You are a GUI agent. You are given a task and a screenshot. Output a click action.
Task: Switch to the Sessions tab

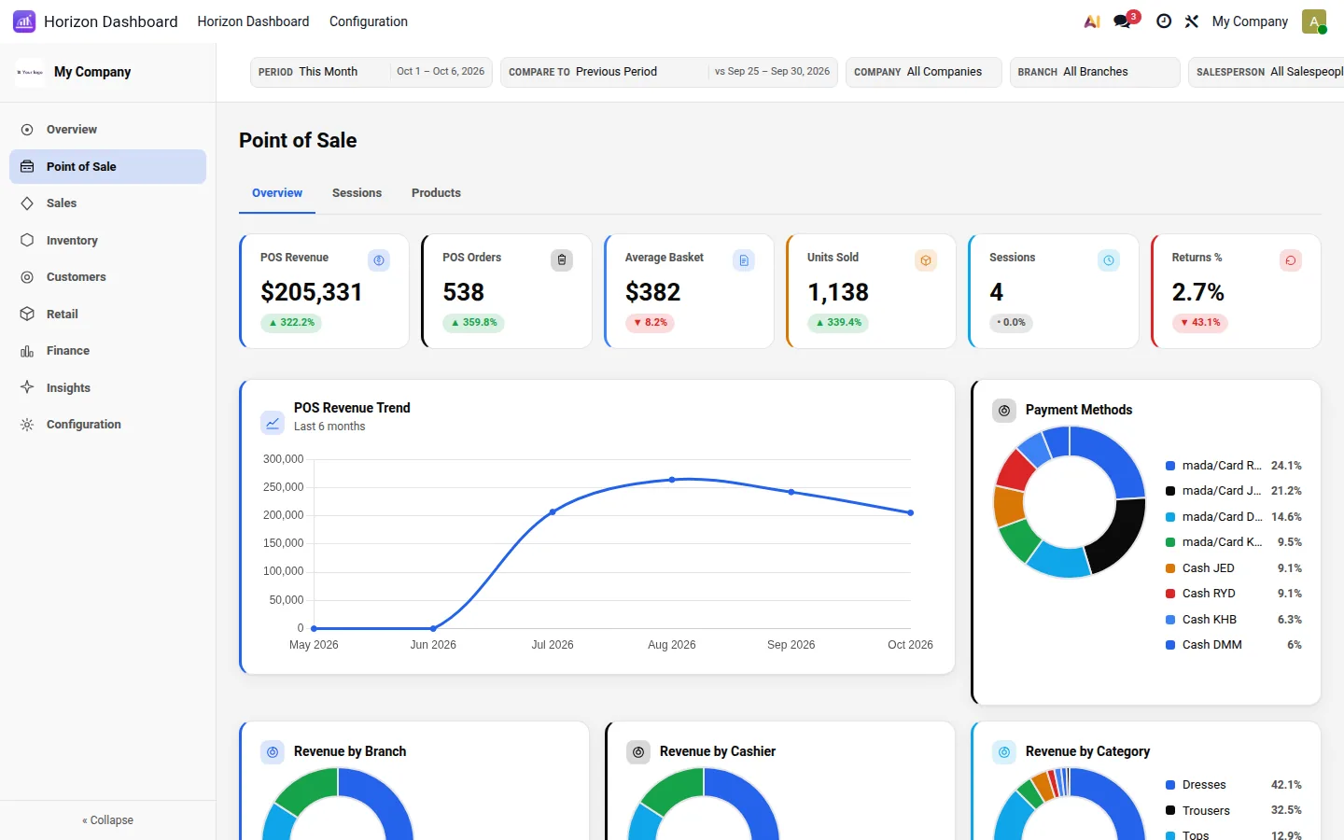(357, 193)
